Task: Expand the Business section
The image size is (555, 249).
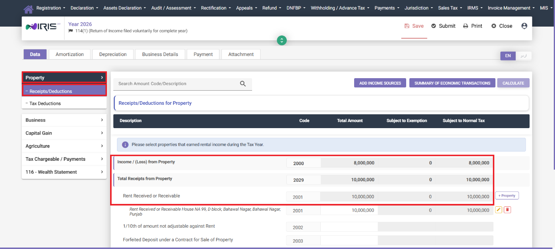Action: click(x=64, y=120)
